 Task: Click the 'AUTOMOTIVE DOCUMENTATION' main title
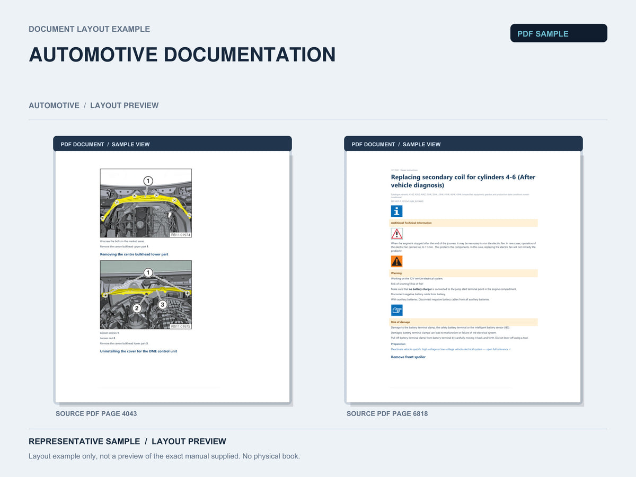pos(182,55)
